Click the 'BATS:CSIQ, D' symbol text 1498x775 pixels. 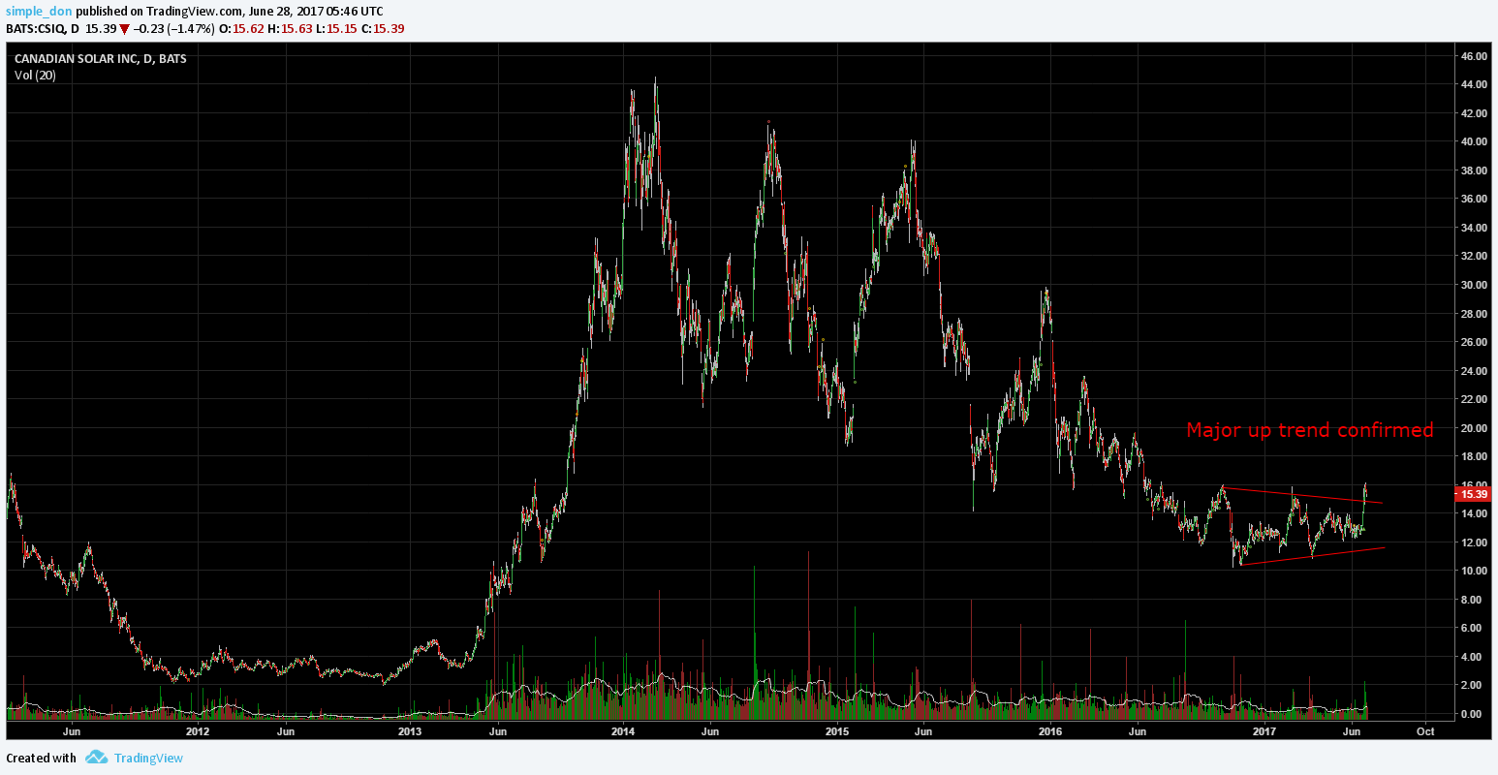click(x=43, y=28)
